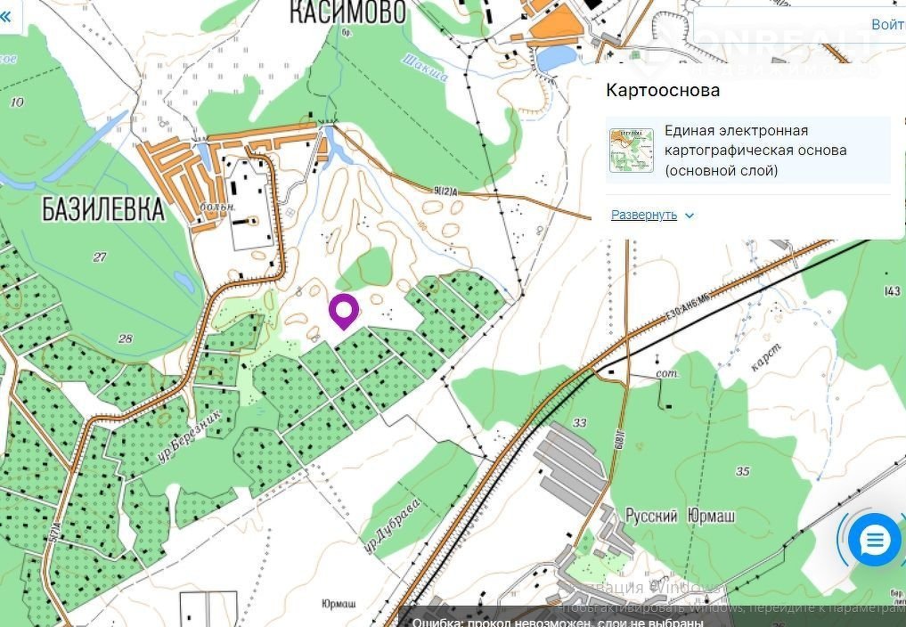906x627 pixels.
Task: Select Единая электронная картографическая основа layer
Action: pos(748,151)
